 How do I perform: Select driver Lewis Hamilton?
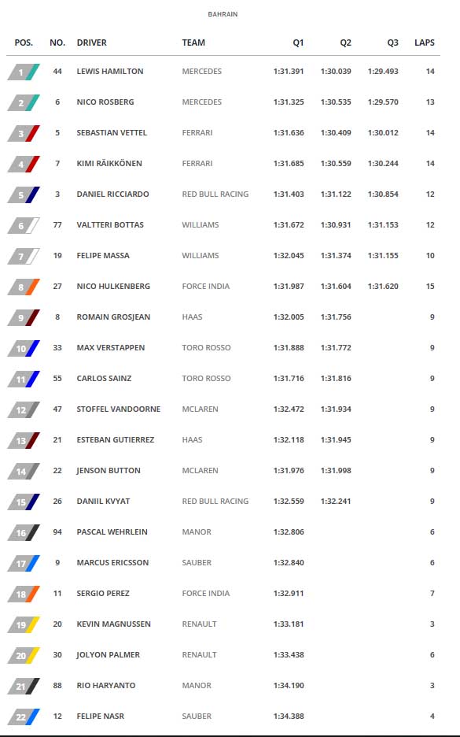tap(110, 72)
